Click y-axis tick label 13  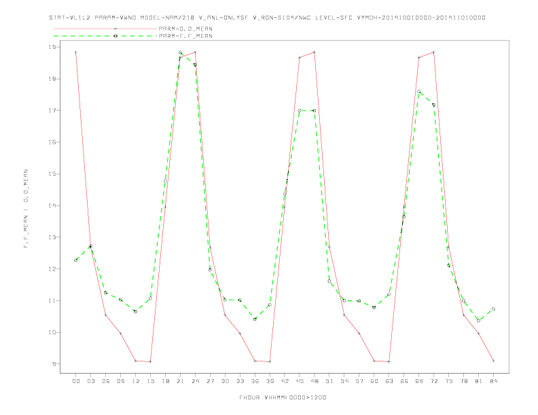(x=53, y=237)
